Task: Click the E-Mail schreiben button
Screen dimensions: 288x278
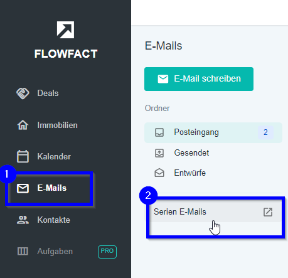Action: coord(199,79)
